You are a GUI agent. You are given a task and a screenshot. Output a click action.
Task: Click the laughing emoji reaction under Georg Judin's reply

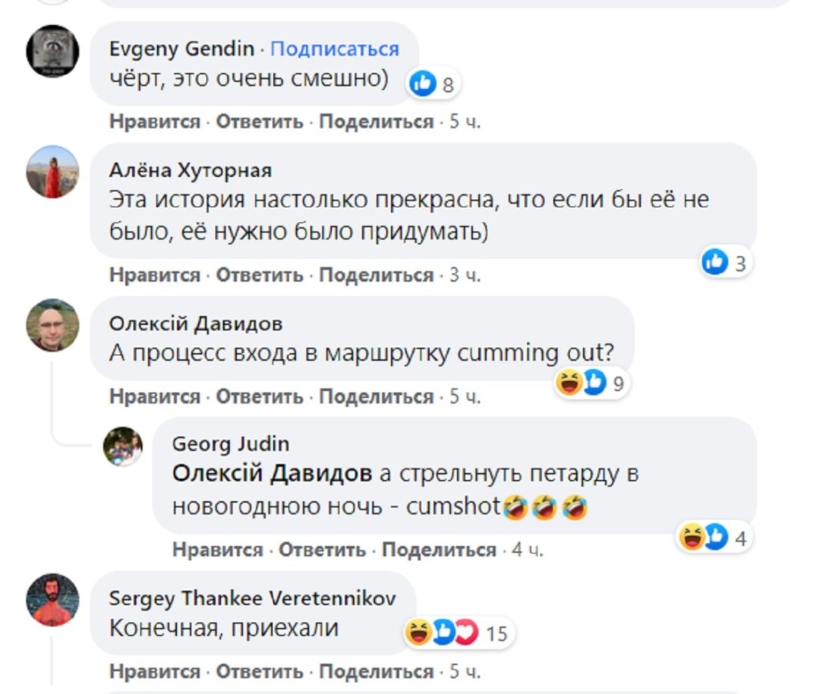coord(692,537)
